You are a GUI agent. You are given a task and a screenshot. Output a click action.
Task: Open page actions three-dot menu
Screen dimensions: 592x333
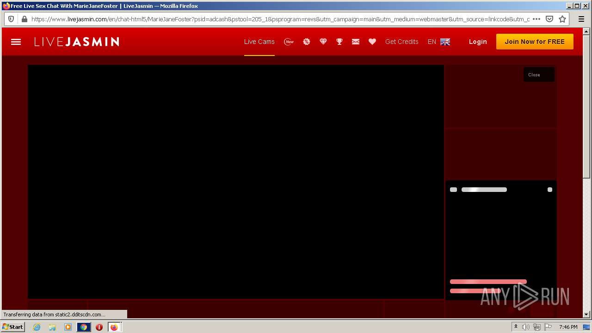[536, 19]
